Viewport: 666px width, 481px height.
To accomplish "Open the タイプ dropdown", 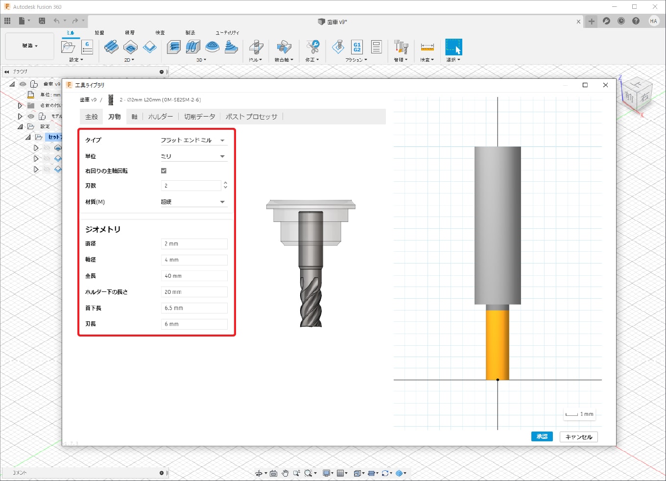I will 193,141.
